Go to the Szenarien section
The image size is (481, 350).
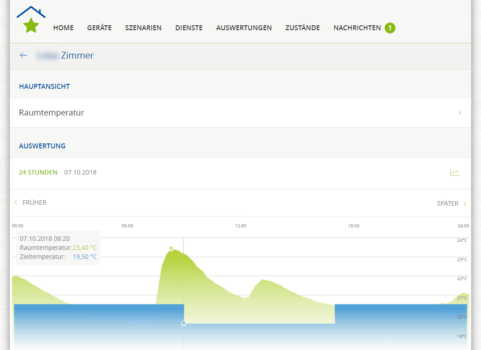[143, 28]
